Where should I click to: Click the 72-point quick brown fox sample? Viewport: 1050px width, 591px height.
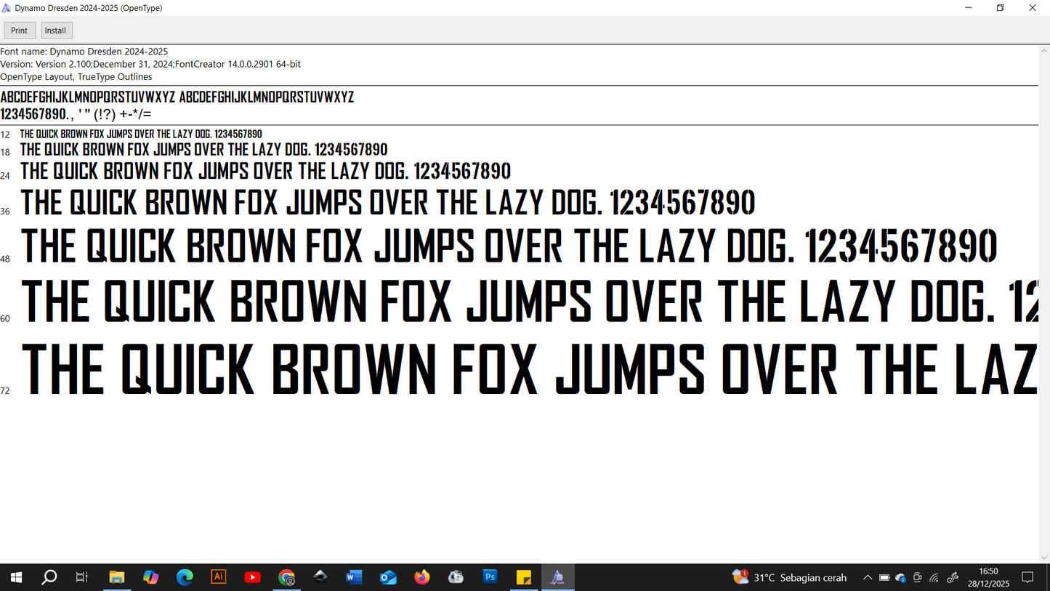pos(530,369)
